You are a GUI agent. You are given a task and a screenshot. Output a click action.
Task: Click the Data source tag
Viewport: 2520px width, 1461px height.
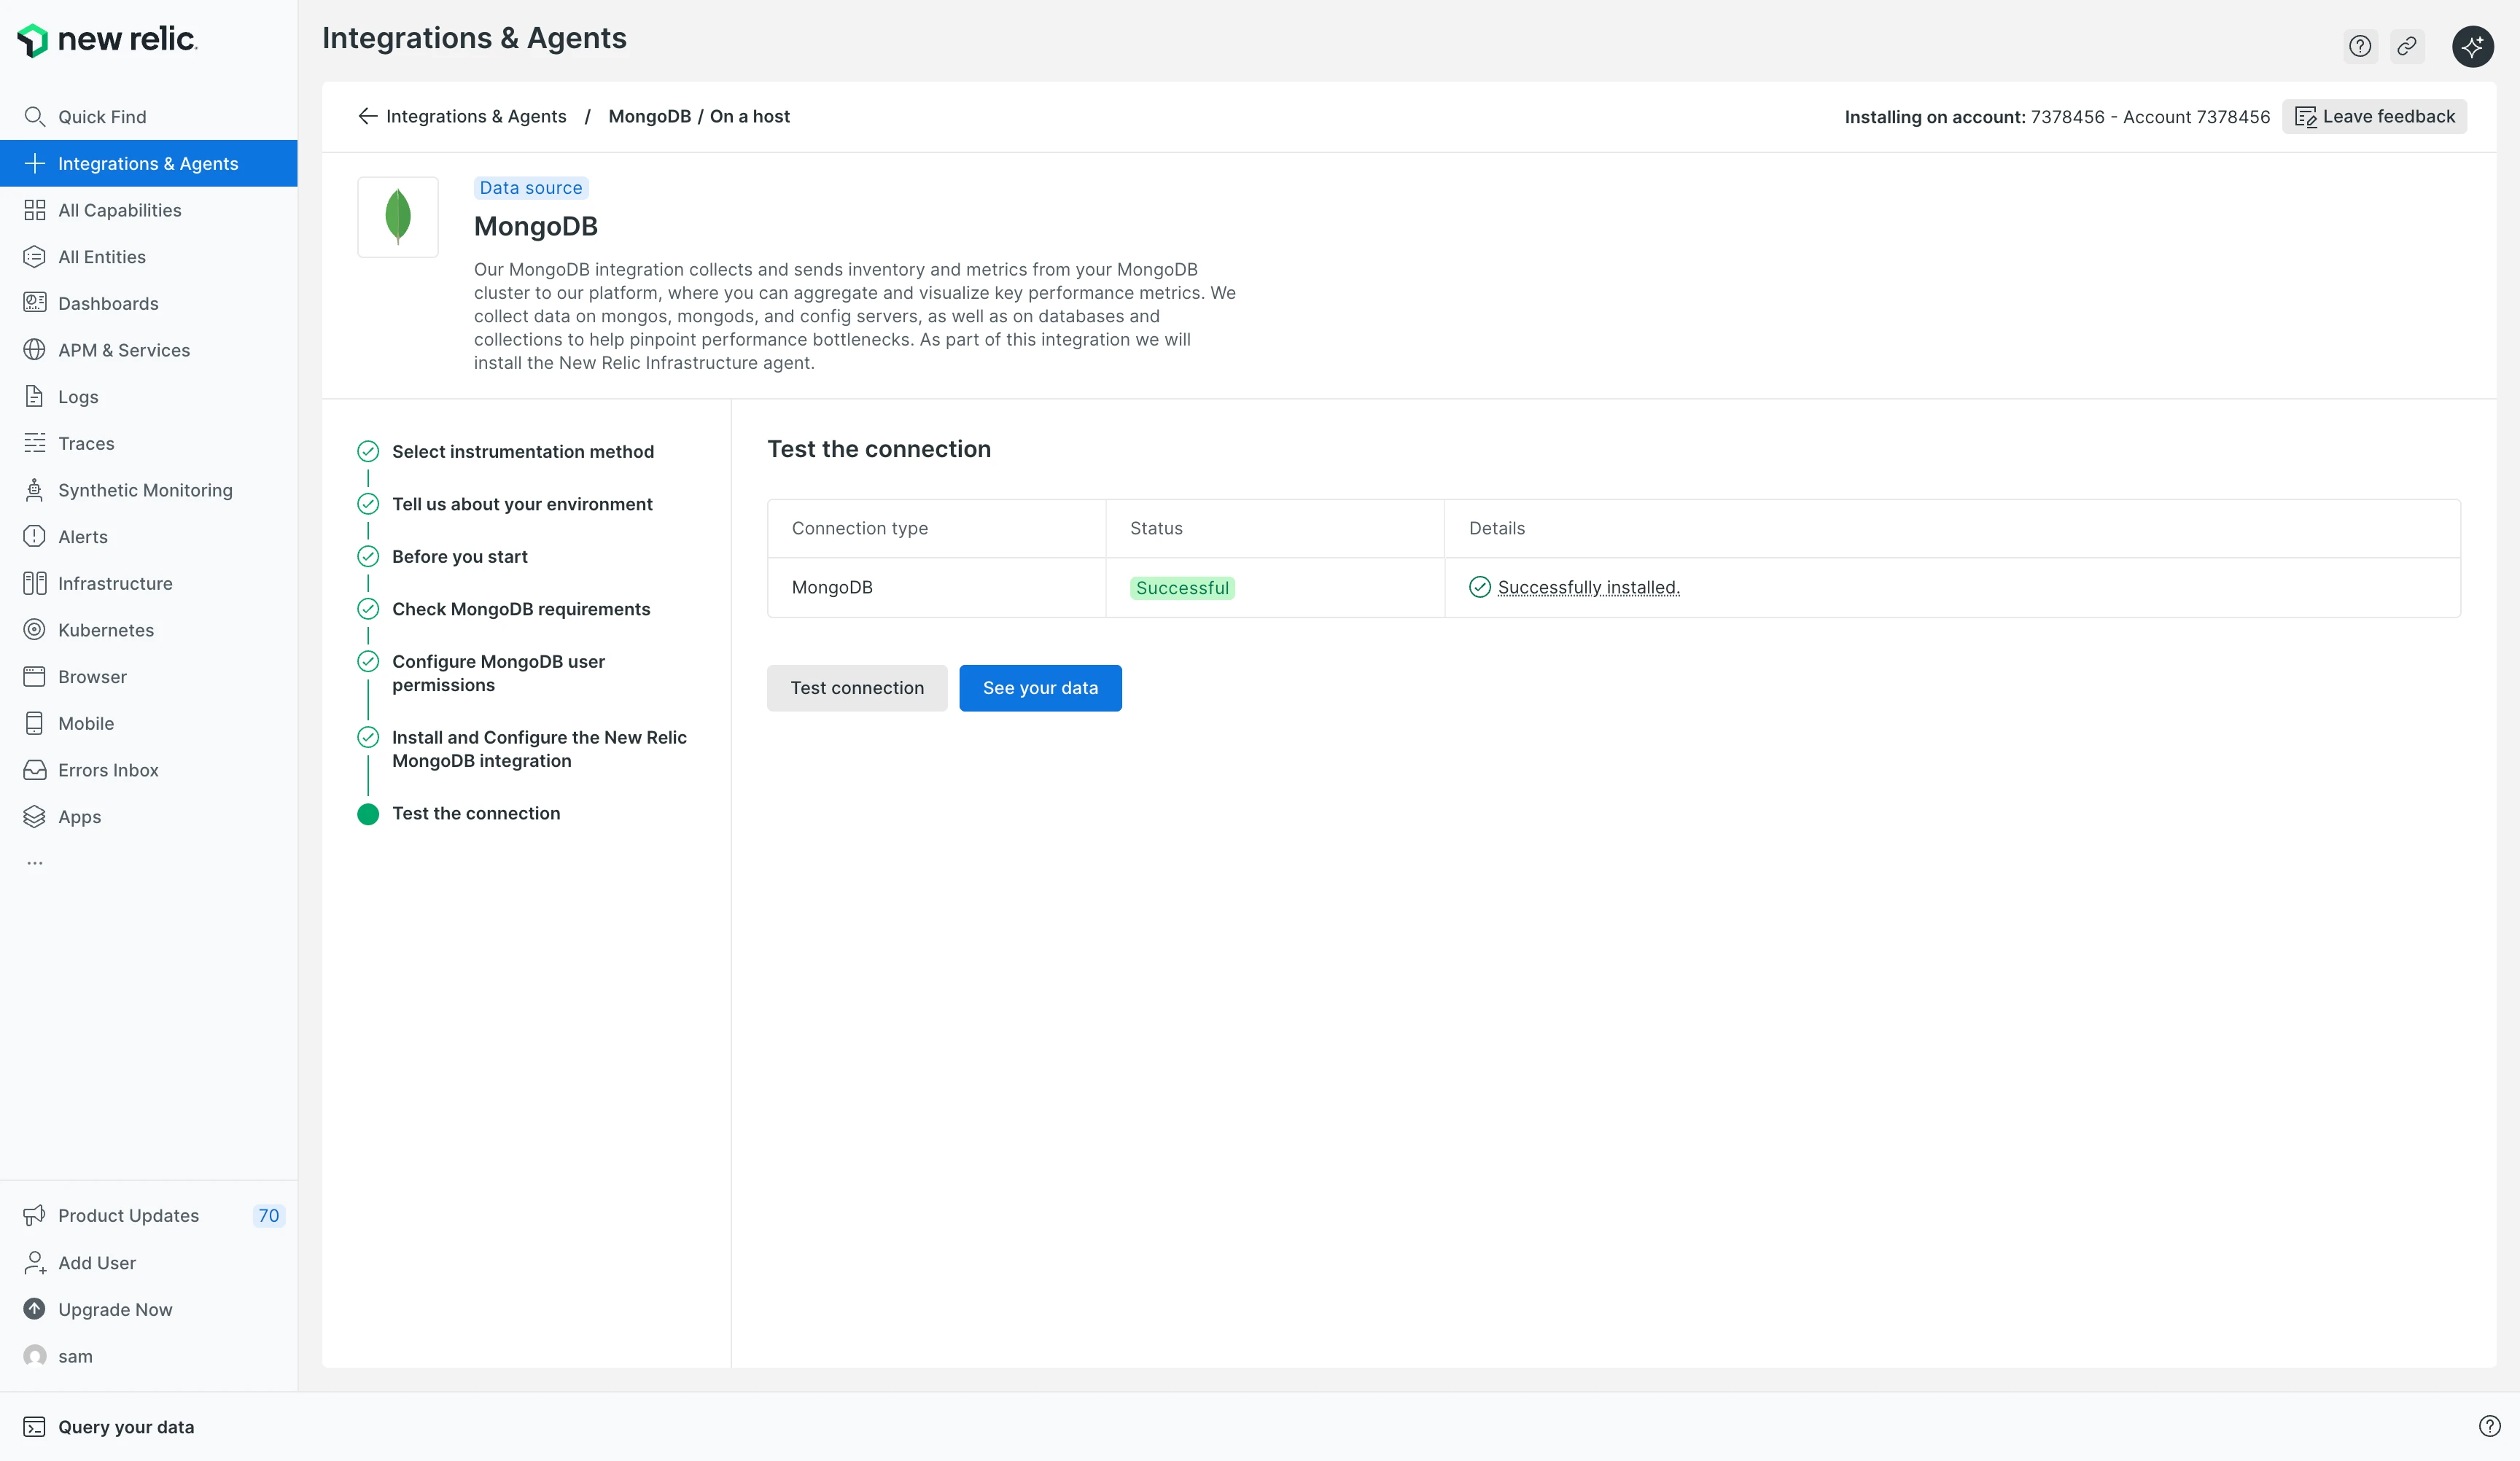(530, 188)
